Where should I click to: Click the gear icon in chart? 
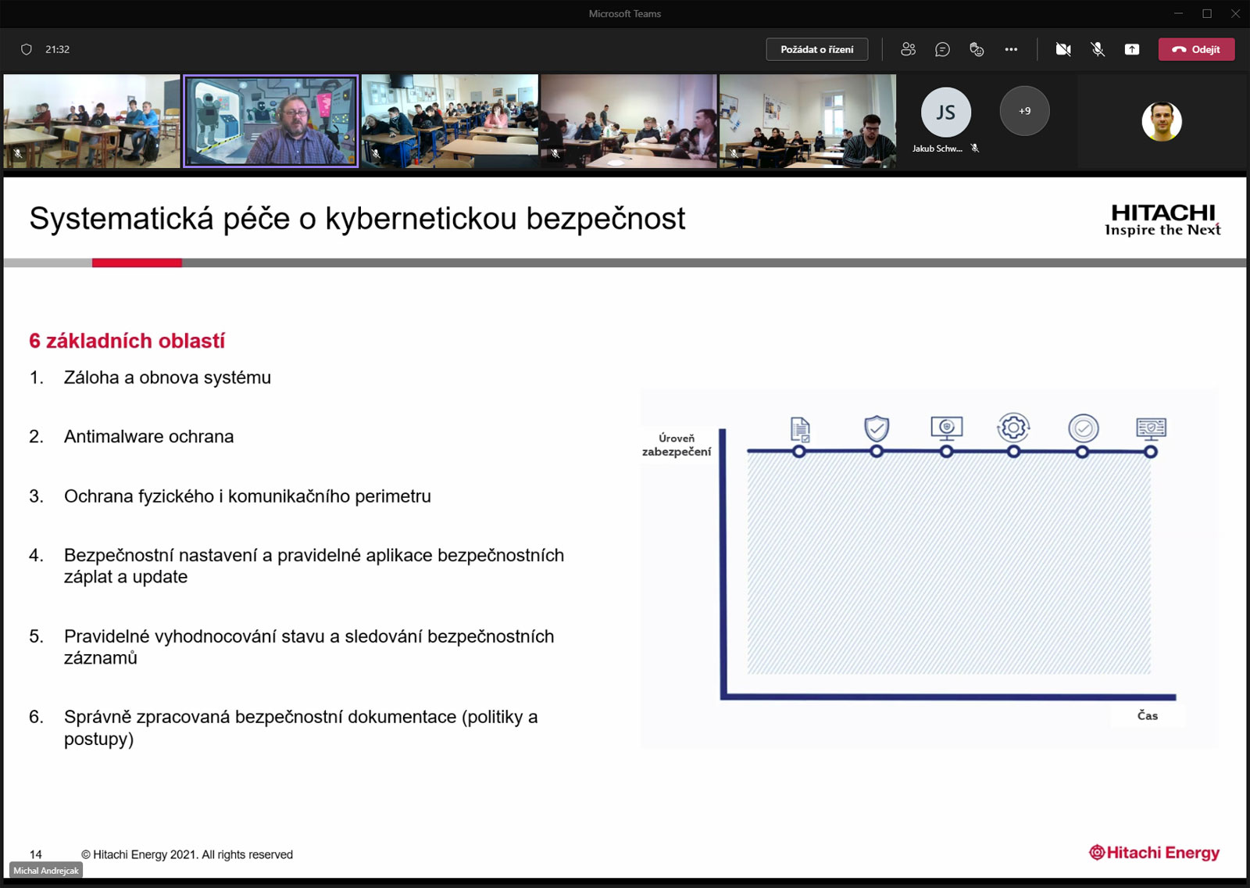point(1013,428)
